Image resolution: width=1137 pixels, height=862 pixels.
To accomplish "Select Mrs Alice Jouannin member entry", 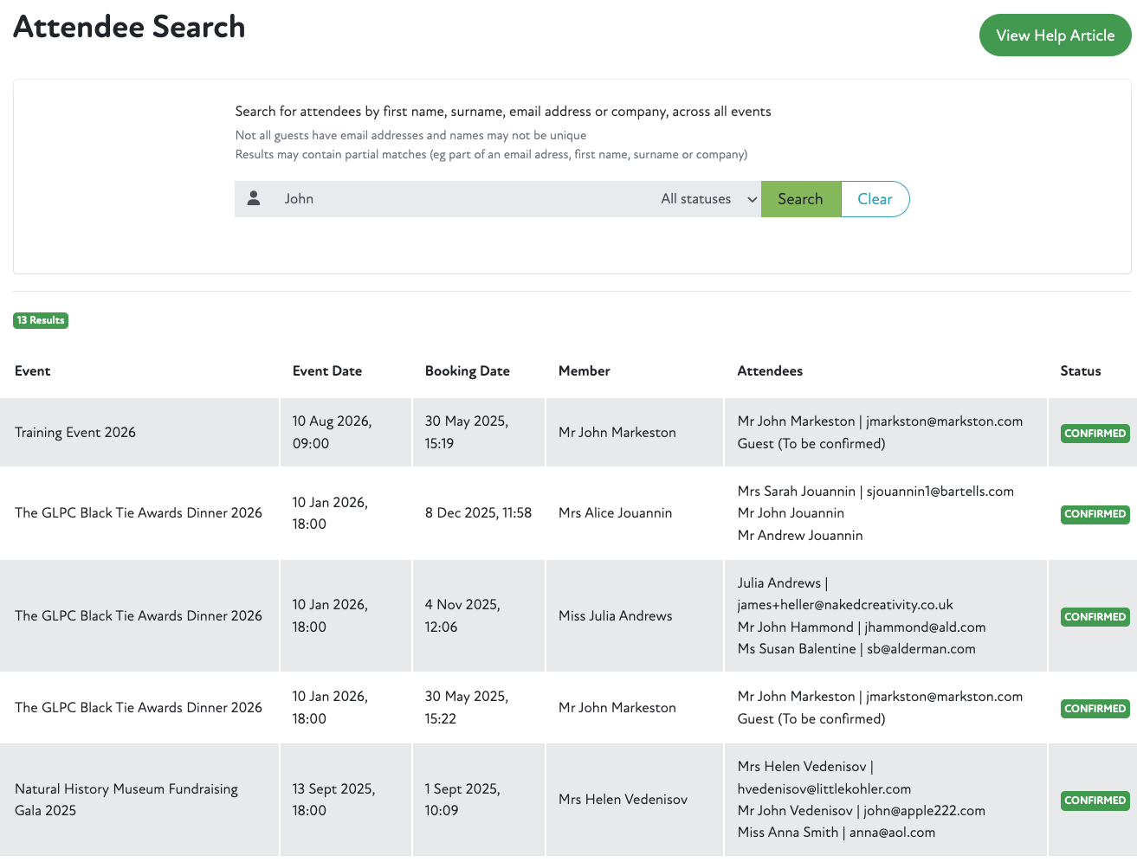I will point(615,513).
